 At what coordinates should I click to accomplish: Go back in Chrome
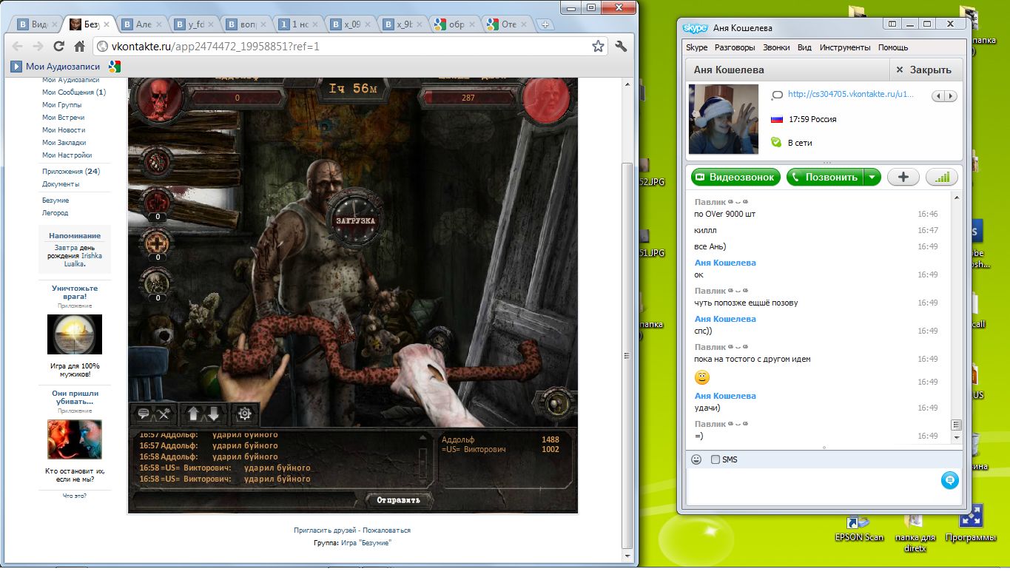click(18, 47)
